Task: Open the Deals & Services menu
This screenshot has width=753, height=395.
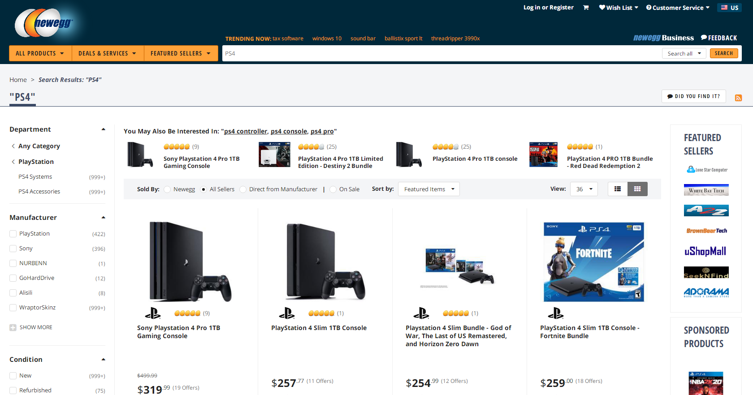Action: [x=108, y=53]
